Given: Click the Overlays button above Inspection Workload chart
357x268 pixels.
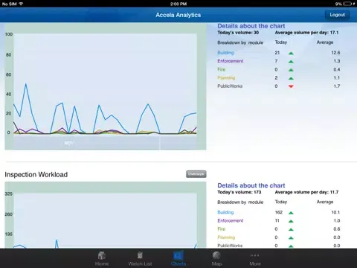Looking at the screenshot, I should pyautogui.click(x=196, y=174).
